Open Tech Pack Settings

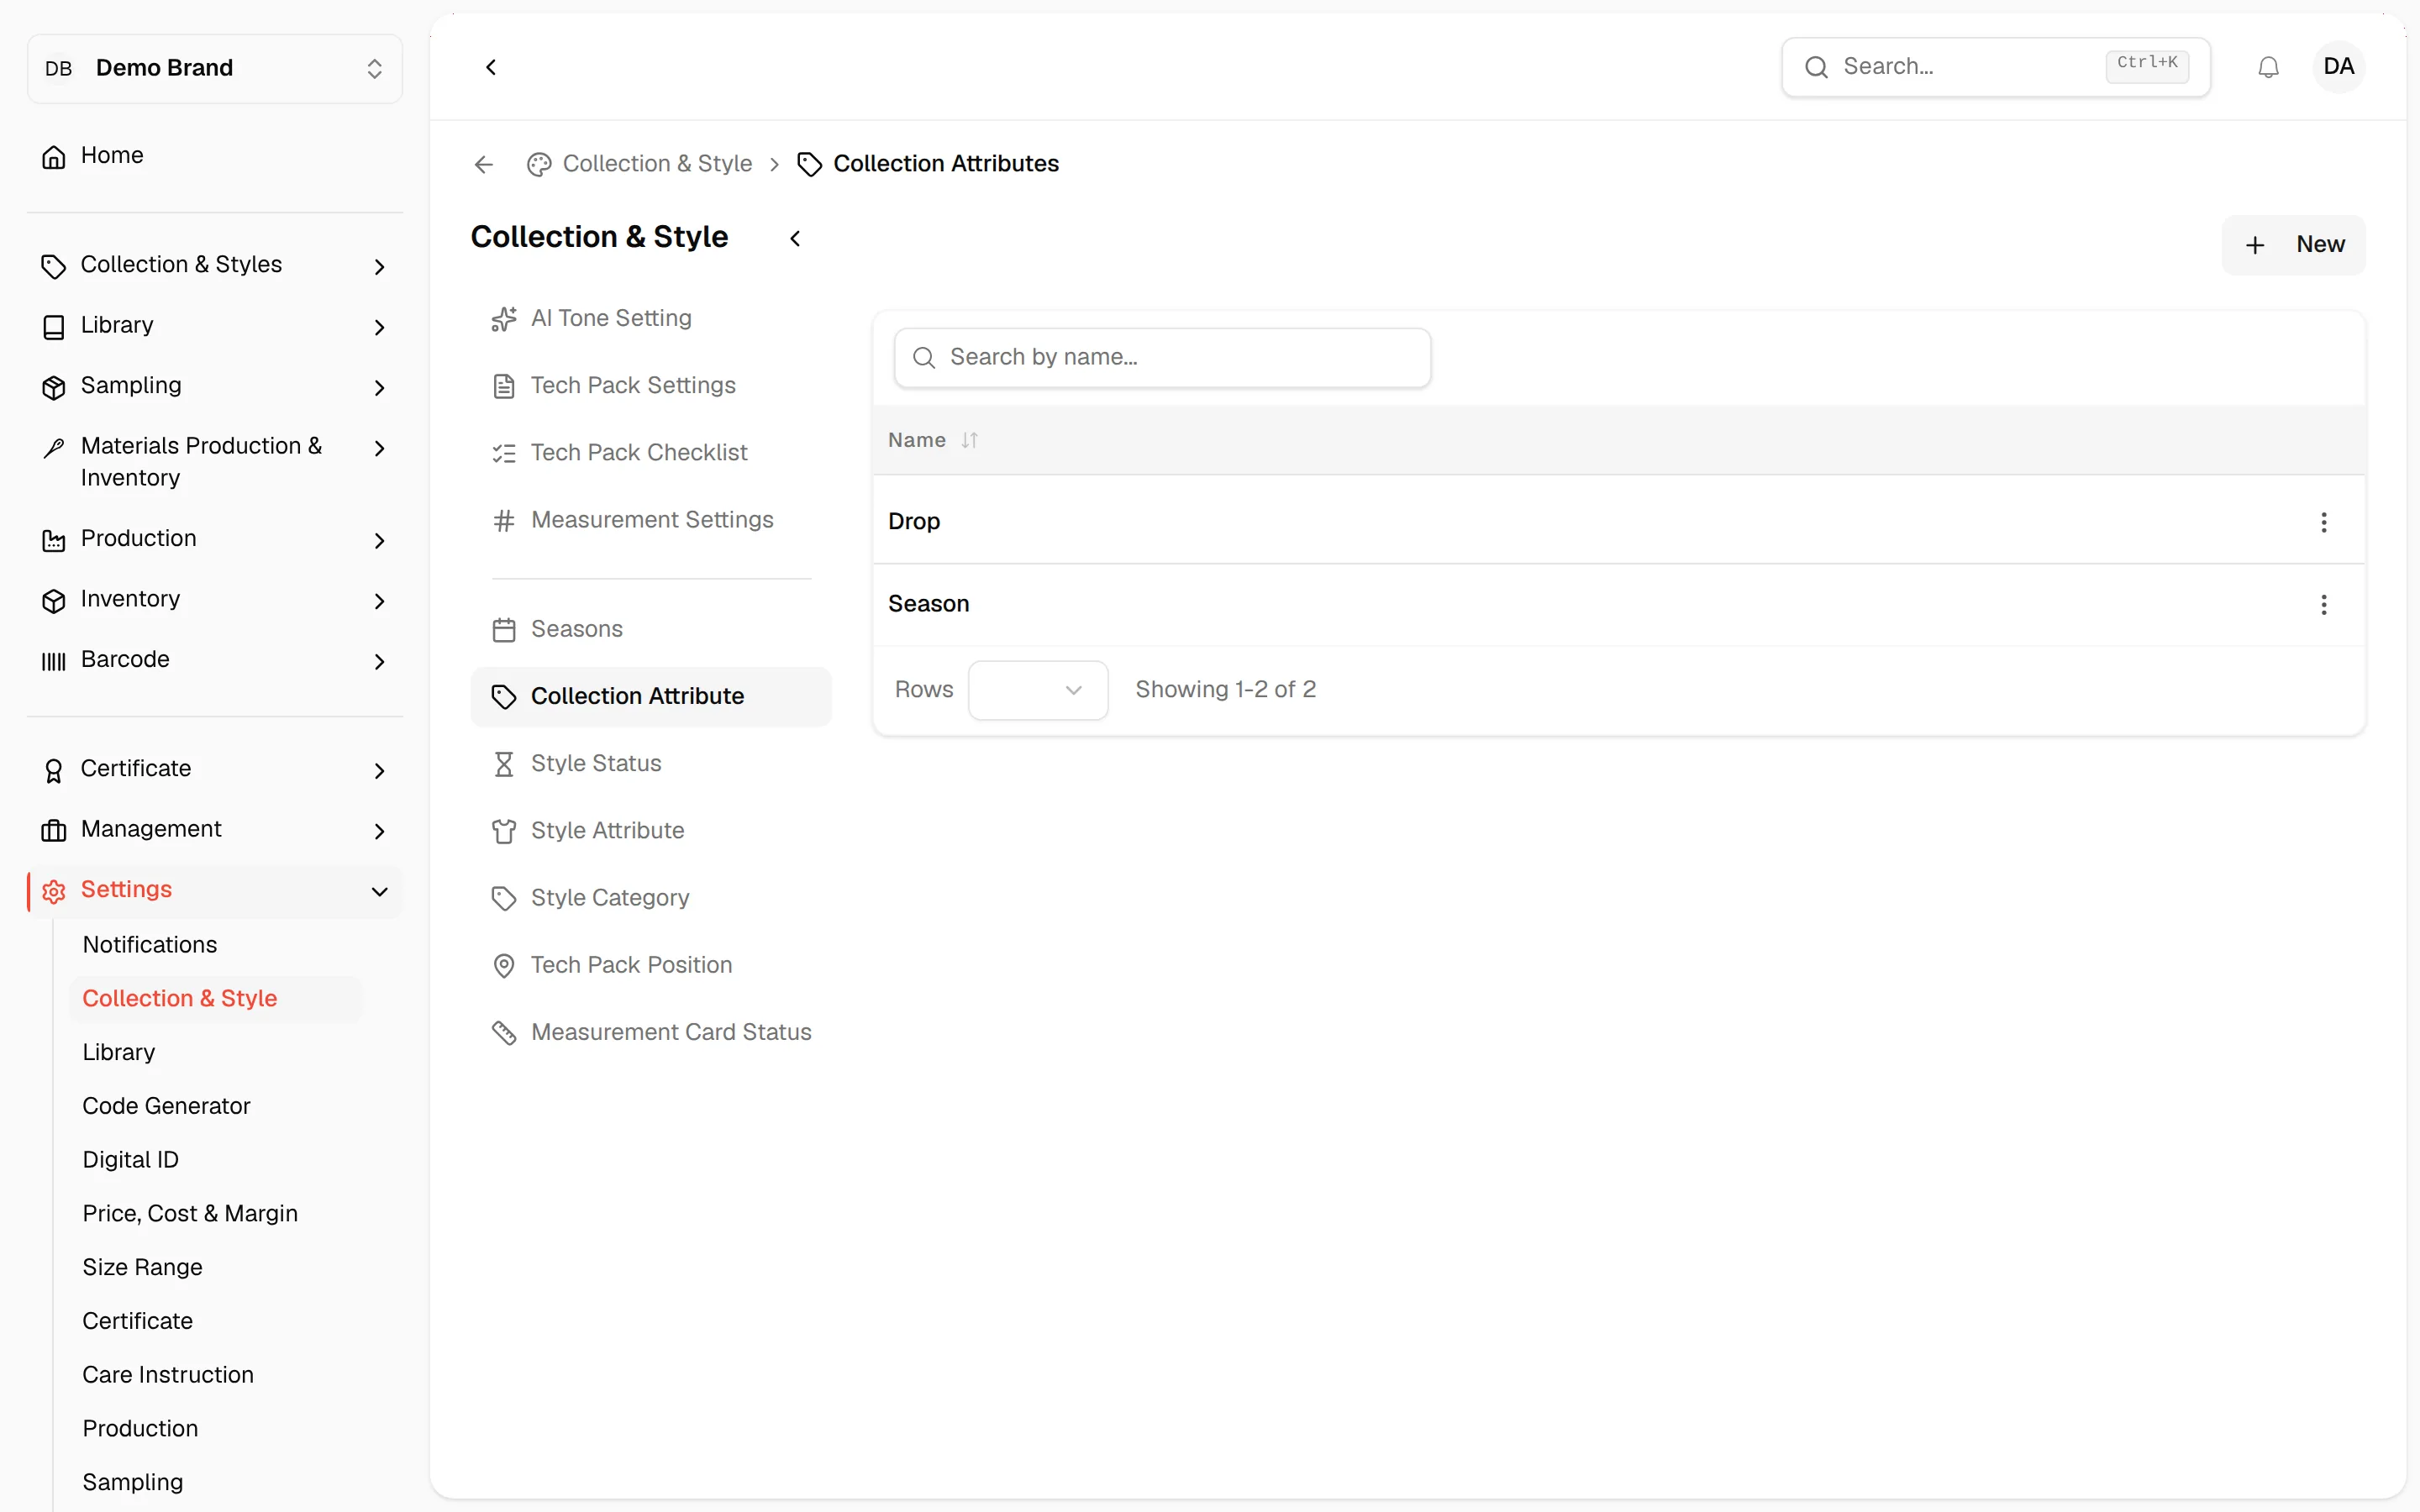coord(651,385)
